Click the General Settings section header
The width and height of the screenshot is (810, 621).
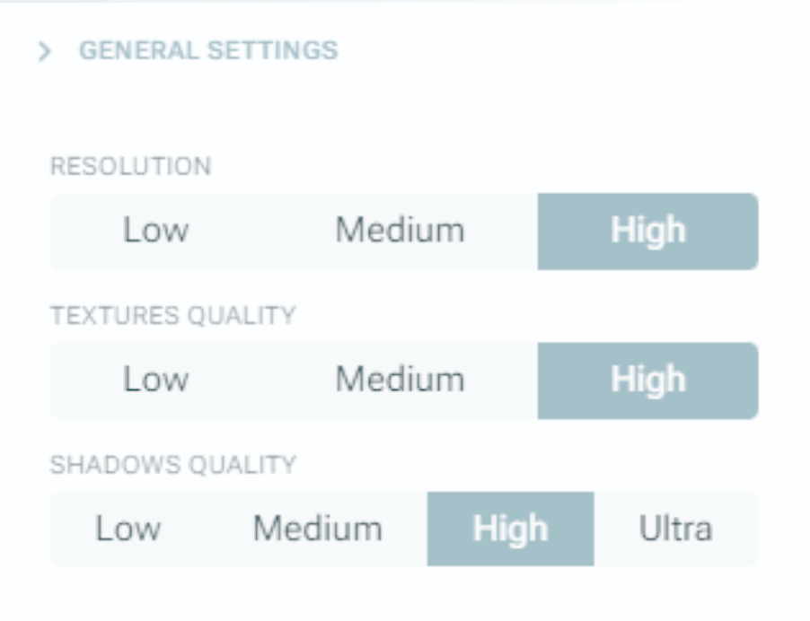point(208,50)
